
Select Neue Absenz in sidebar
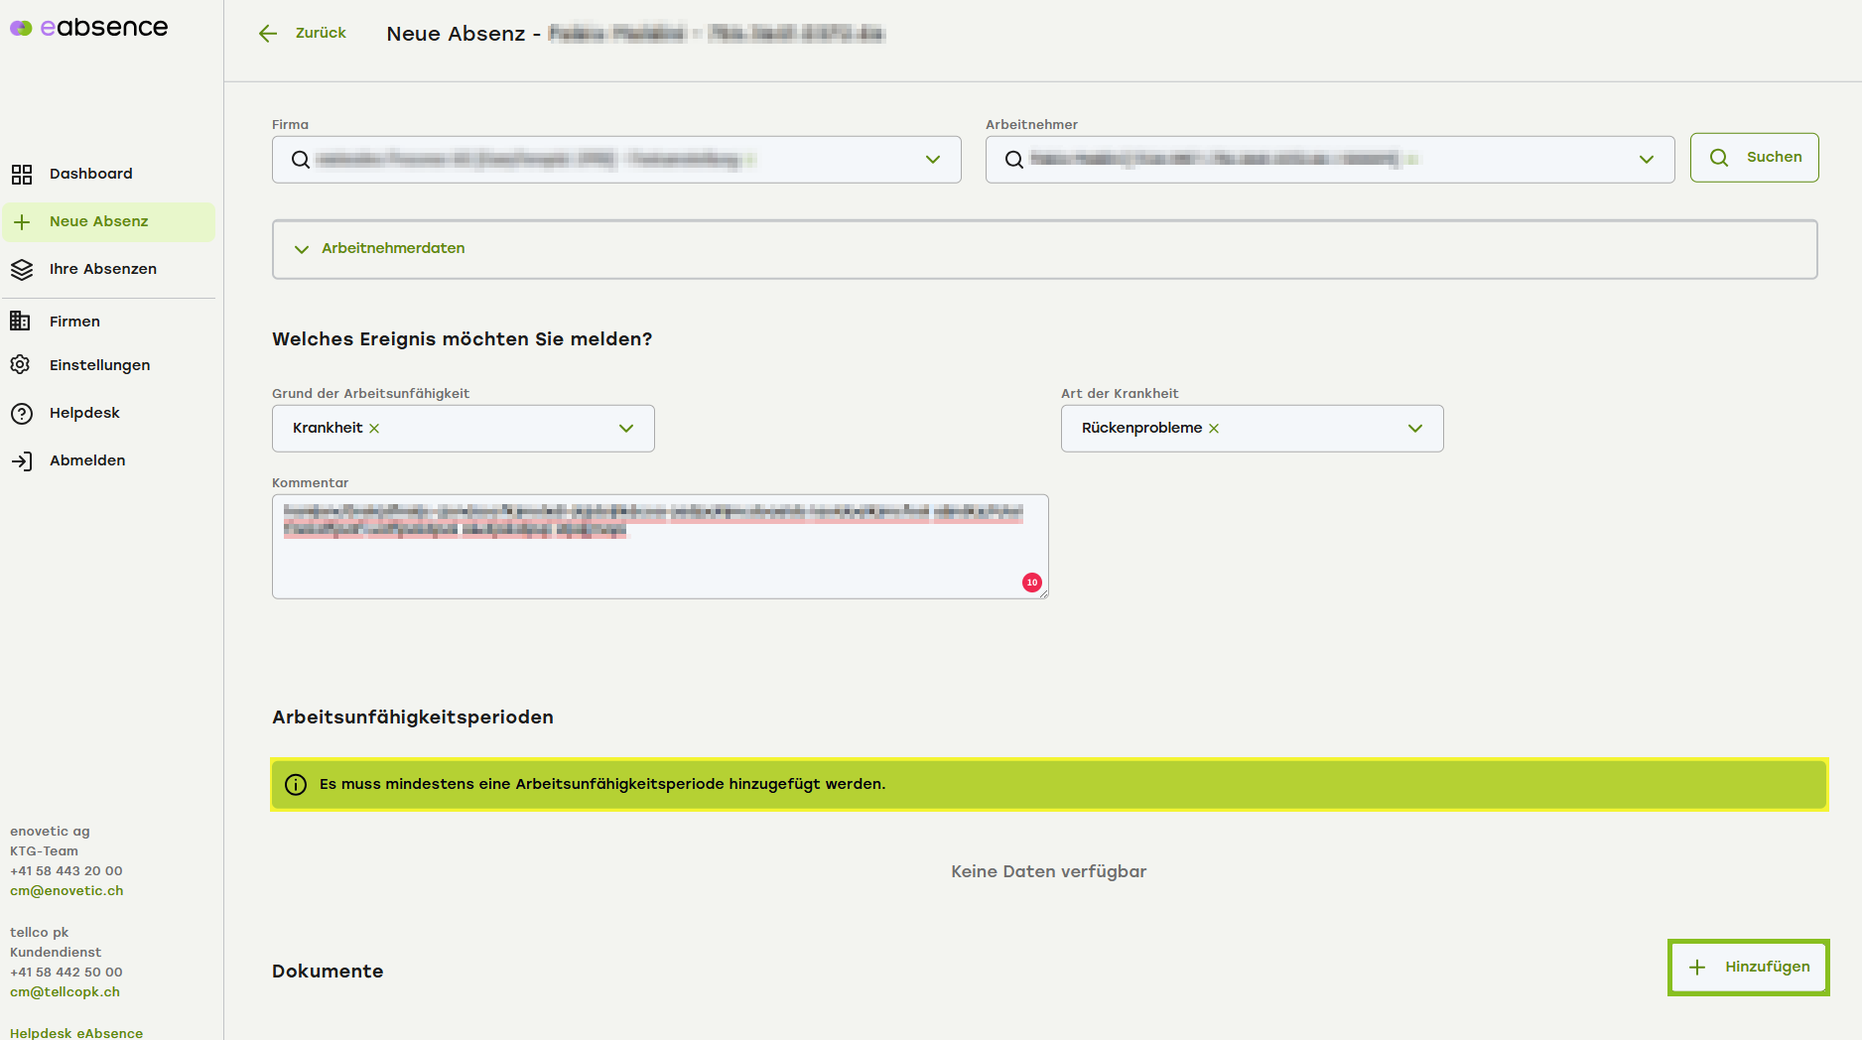tap(99, 221)
